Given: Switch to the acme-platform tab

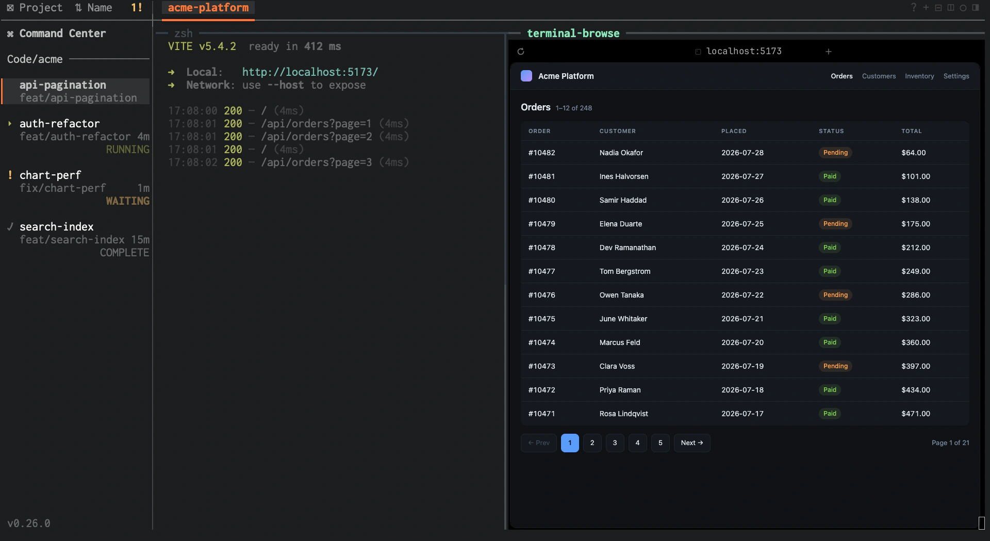Looking at the screenshot, I should [x=208, y=8].
